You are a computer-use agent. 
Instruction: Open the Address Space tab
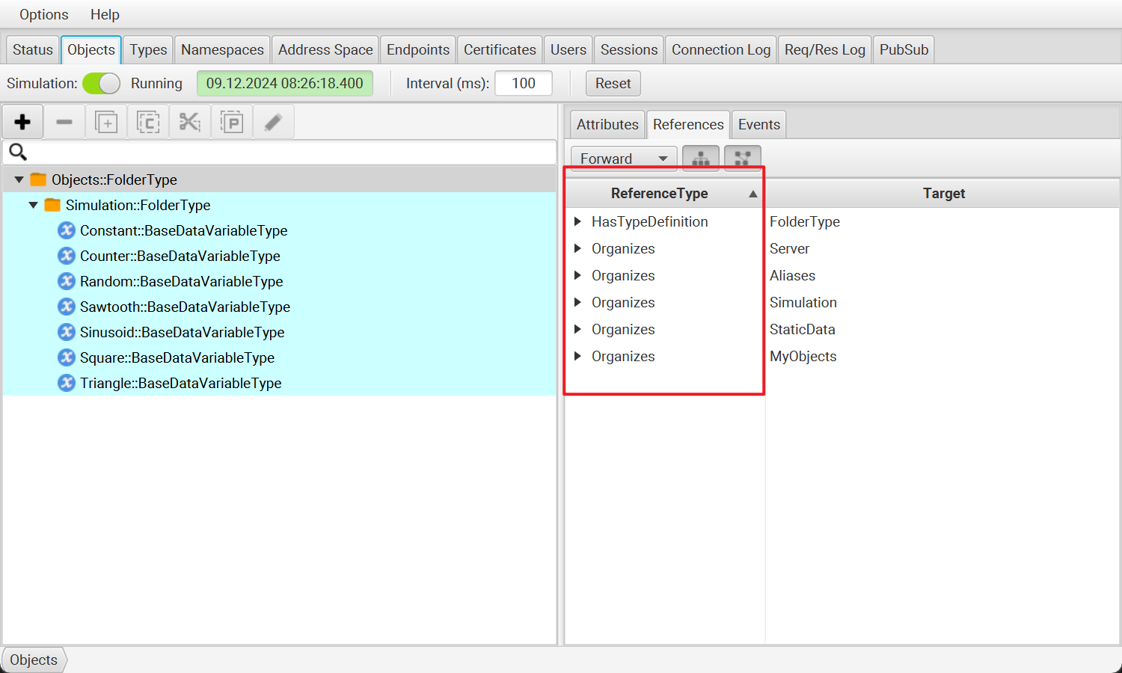pos(325,49)
